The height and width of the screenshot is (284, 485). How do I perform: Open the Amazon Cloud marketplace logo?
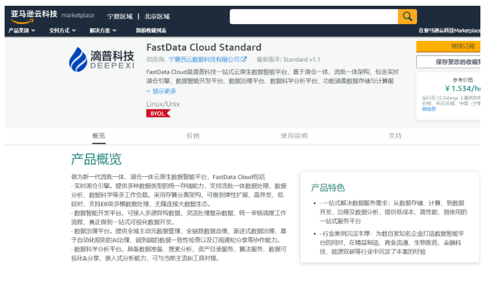pyautogui.click(x=52, y=16)
